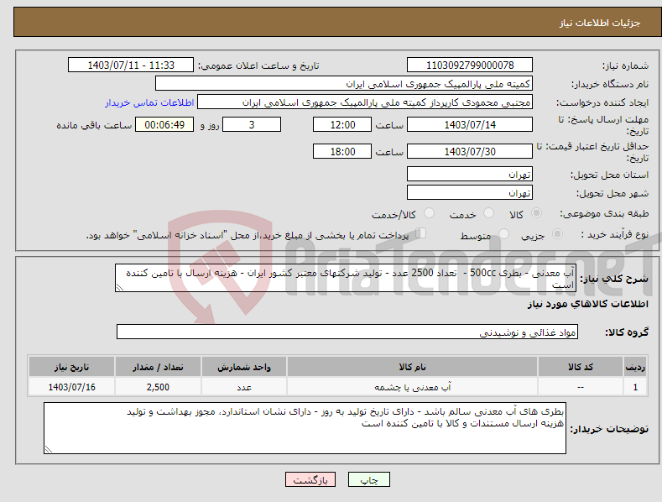Click the quantity cell 2,500
Viewport: 662px width, 502px height.
[158, 387]
